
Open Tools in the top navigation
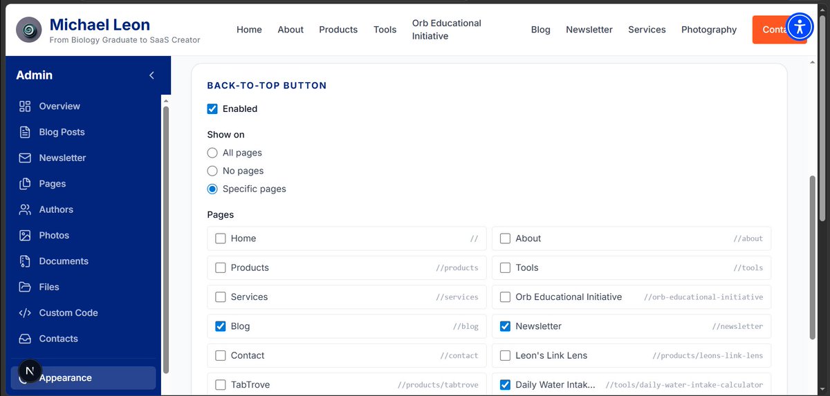tap(385, 30)
